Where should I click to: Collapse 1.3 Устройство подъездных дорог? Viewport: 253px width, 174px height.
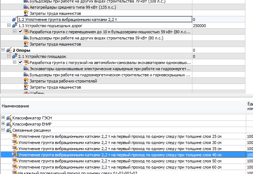click(x=9, y=25)
